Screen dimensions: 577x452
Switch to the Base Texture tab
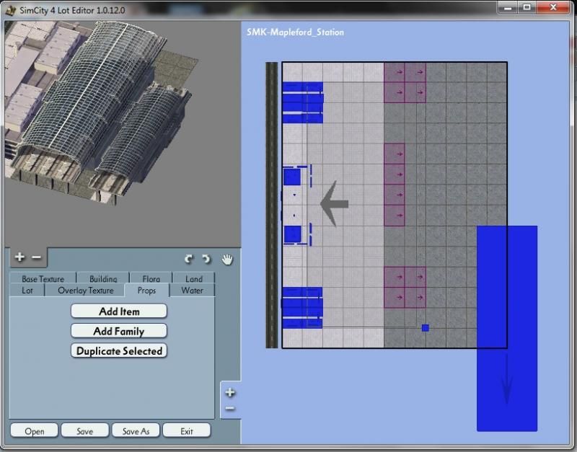[43, 278]
